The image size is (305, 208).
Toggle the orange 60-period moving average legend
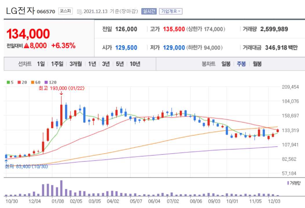(33, 82)
